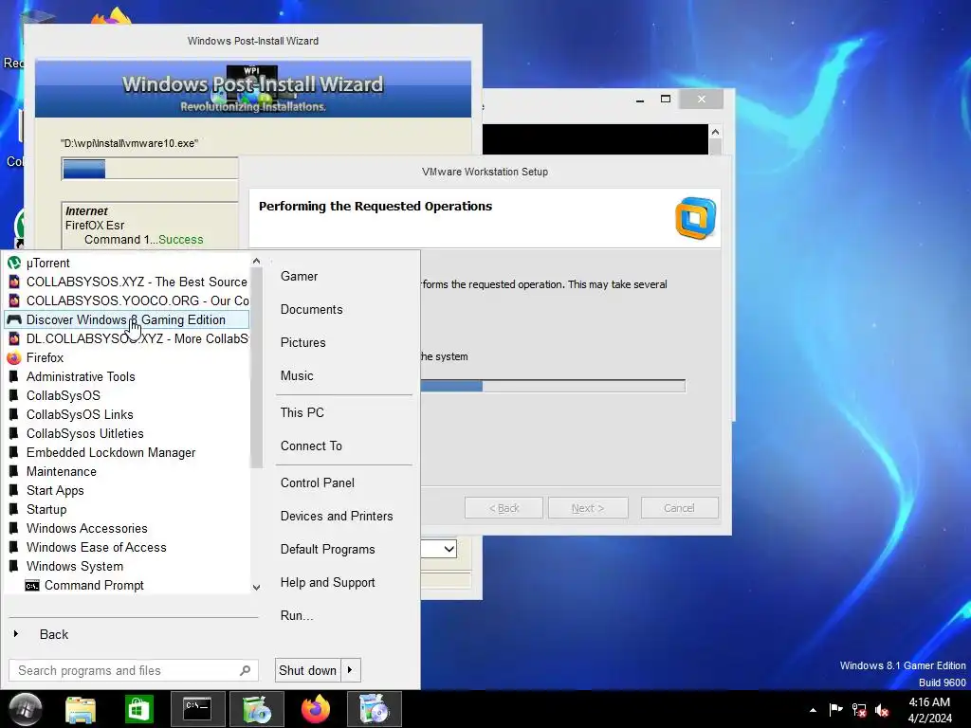Click the search magnifier icon
The width and height of the screenshot is (971, 728).
tap(246, 670)
